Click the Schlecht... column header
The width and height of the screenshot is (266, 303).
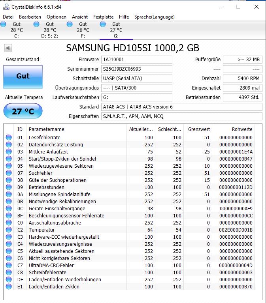(x=169, y=129)
